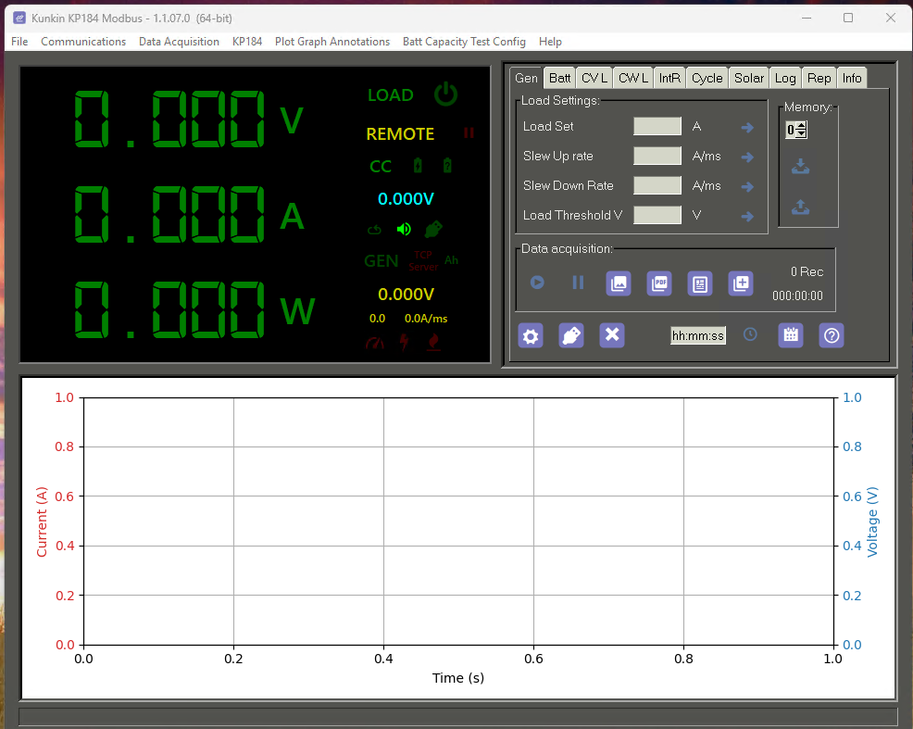
Task: Click the yellow REMOTE status text
Action: [x=400, y=134]
